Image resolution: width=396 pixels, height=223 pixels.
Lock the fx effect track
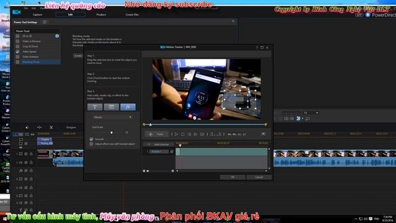tap(31, 171)
